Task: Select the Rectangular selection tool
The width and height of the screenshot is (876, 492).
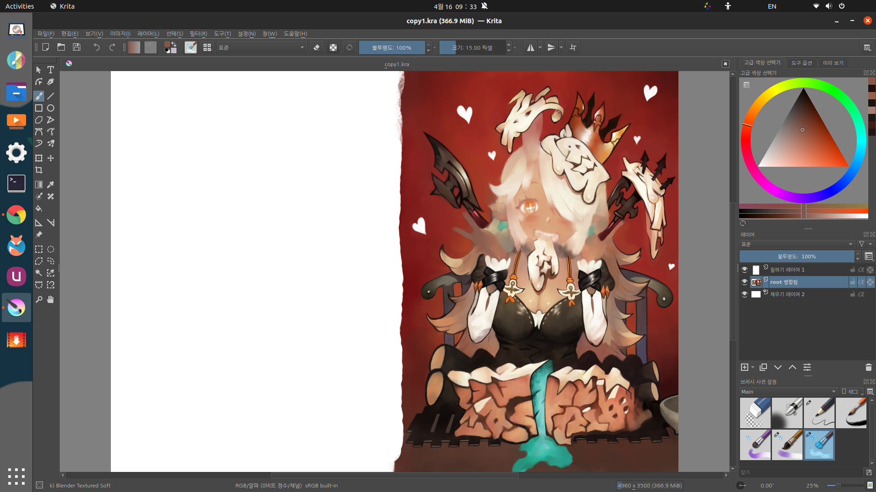Action: pos(39,249)
